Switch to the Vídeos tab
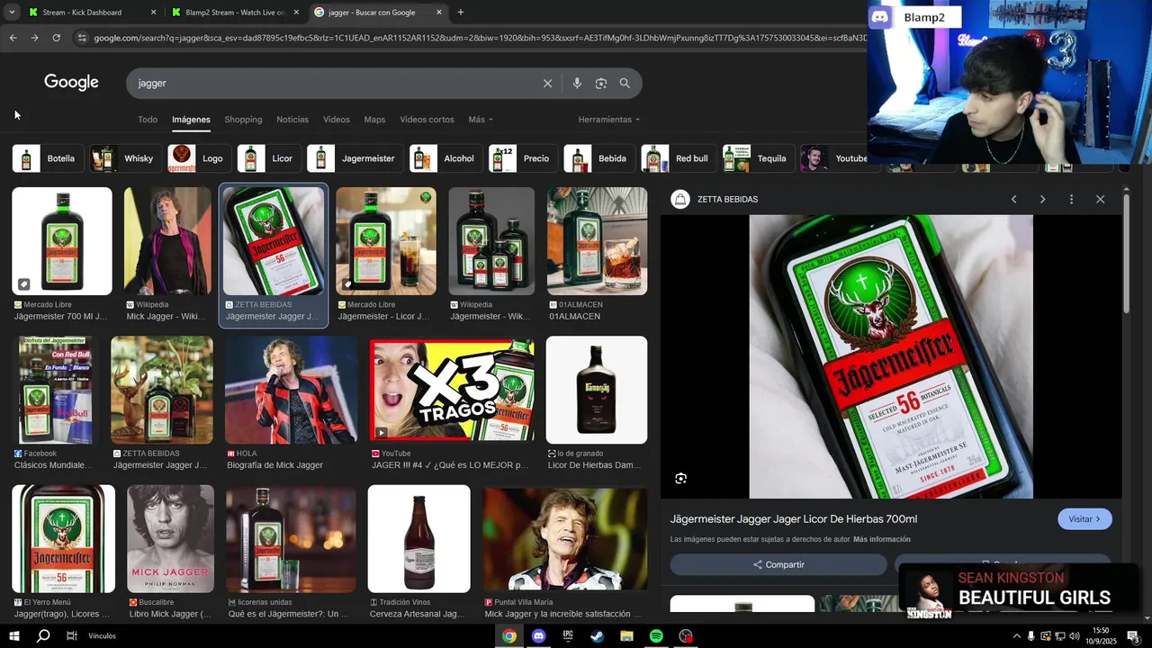 tap(337, 120)
